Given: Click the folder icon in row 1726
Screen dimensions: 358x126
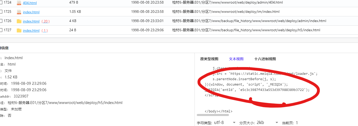Looking at the screenshot, I should pos(19,21).
